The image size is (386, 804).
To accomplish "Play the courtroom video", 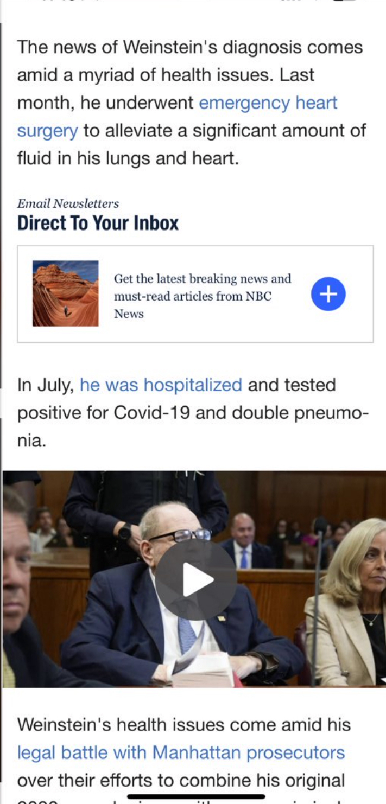I will pyautogui.click(x=196, y=580).
